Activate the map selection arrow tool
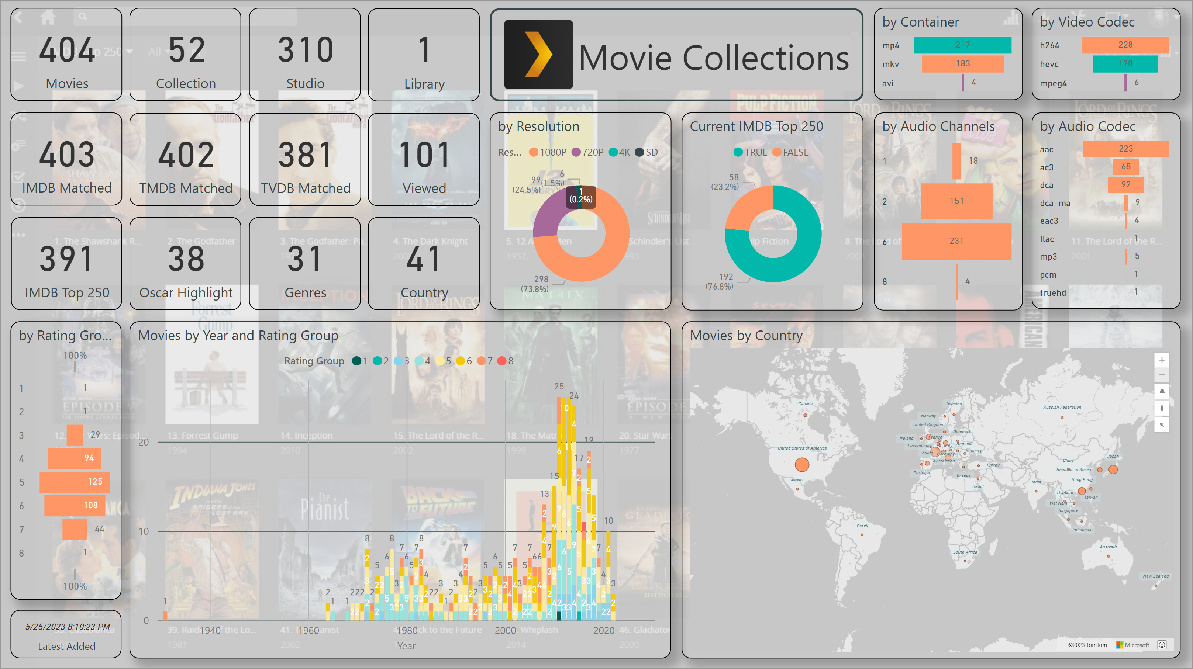Image resolution: width=1193 pixels, height=669 pixels. pos(1162,424)
